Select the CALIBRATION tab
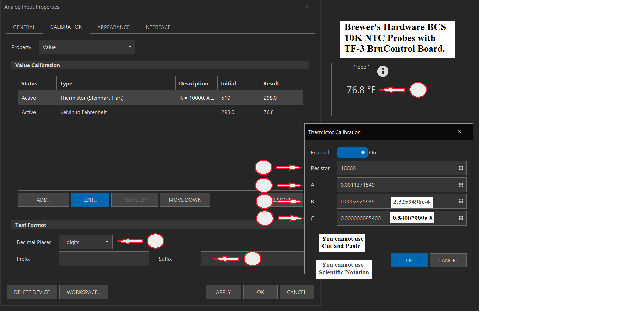Viewport: 626px width, 312px height. [x=66, y=27]
